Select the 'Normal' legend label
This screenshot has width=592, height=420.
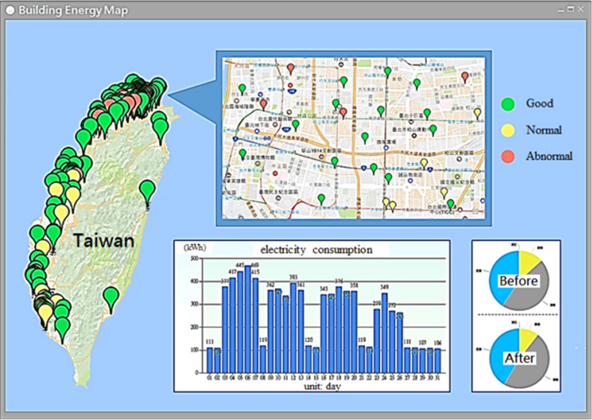(x=543, y=130)
